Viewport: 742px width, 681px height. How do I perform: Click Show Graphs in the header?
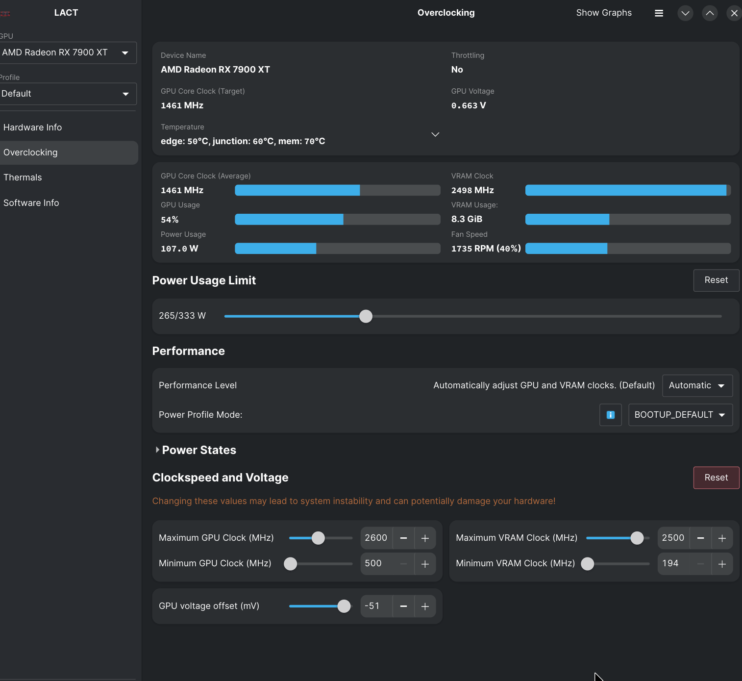click(604, 13)
